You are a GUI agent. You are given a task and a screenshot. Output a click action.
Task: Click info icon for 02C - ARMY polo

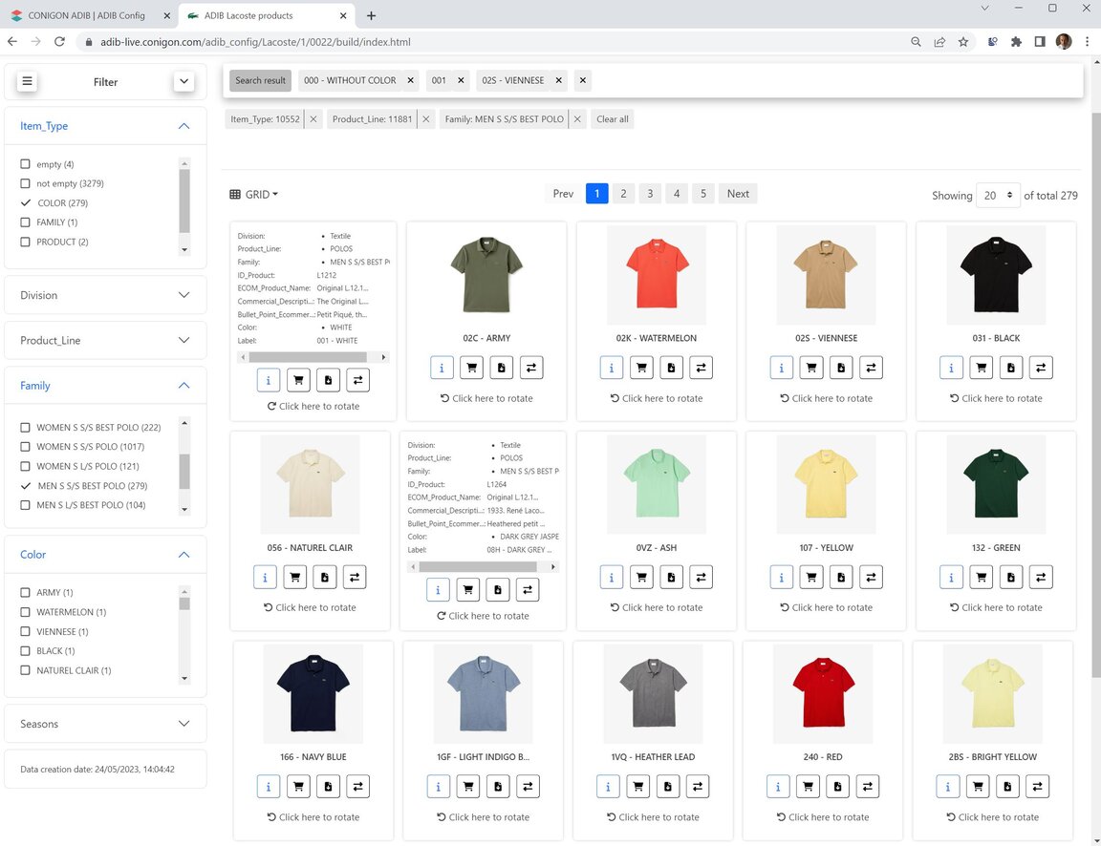click(x=442, y=368)
